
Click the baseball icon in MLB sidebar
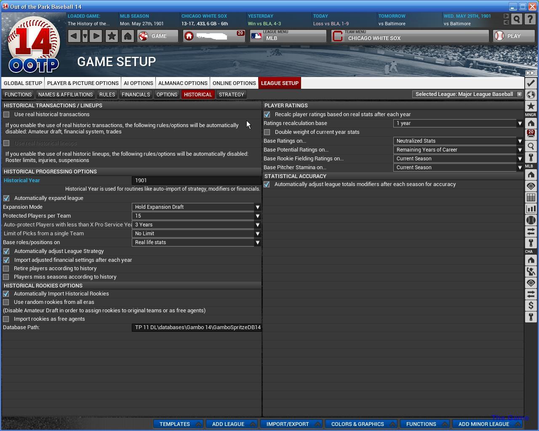531,220
